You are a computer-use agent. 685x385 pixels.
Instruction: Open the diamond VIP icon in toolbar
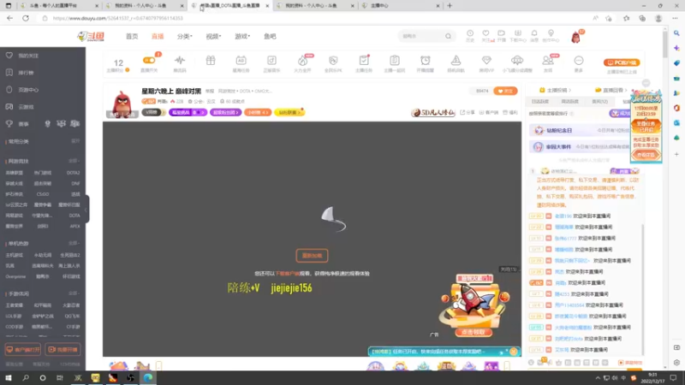486,62
